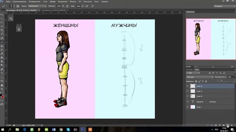Select the Path Selection arrow tool
The width and height of the screenshot is (236, 132).
(2, 77)
